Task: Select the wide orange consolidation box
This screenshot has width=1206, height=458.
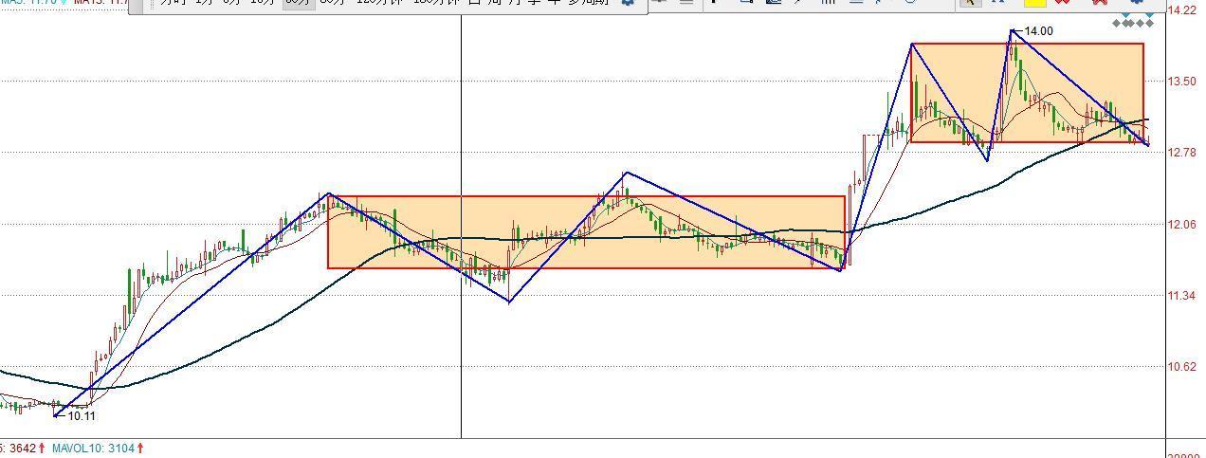Action: point(586,232)
